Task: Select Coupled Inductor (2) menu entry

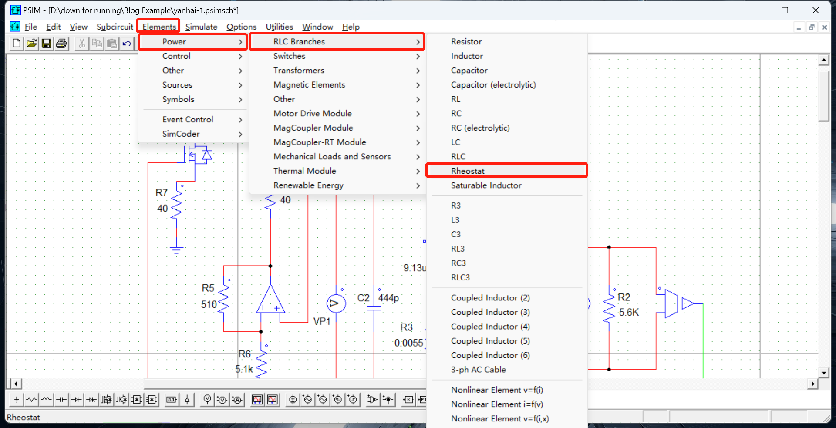Action: pos(507,298)
